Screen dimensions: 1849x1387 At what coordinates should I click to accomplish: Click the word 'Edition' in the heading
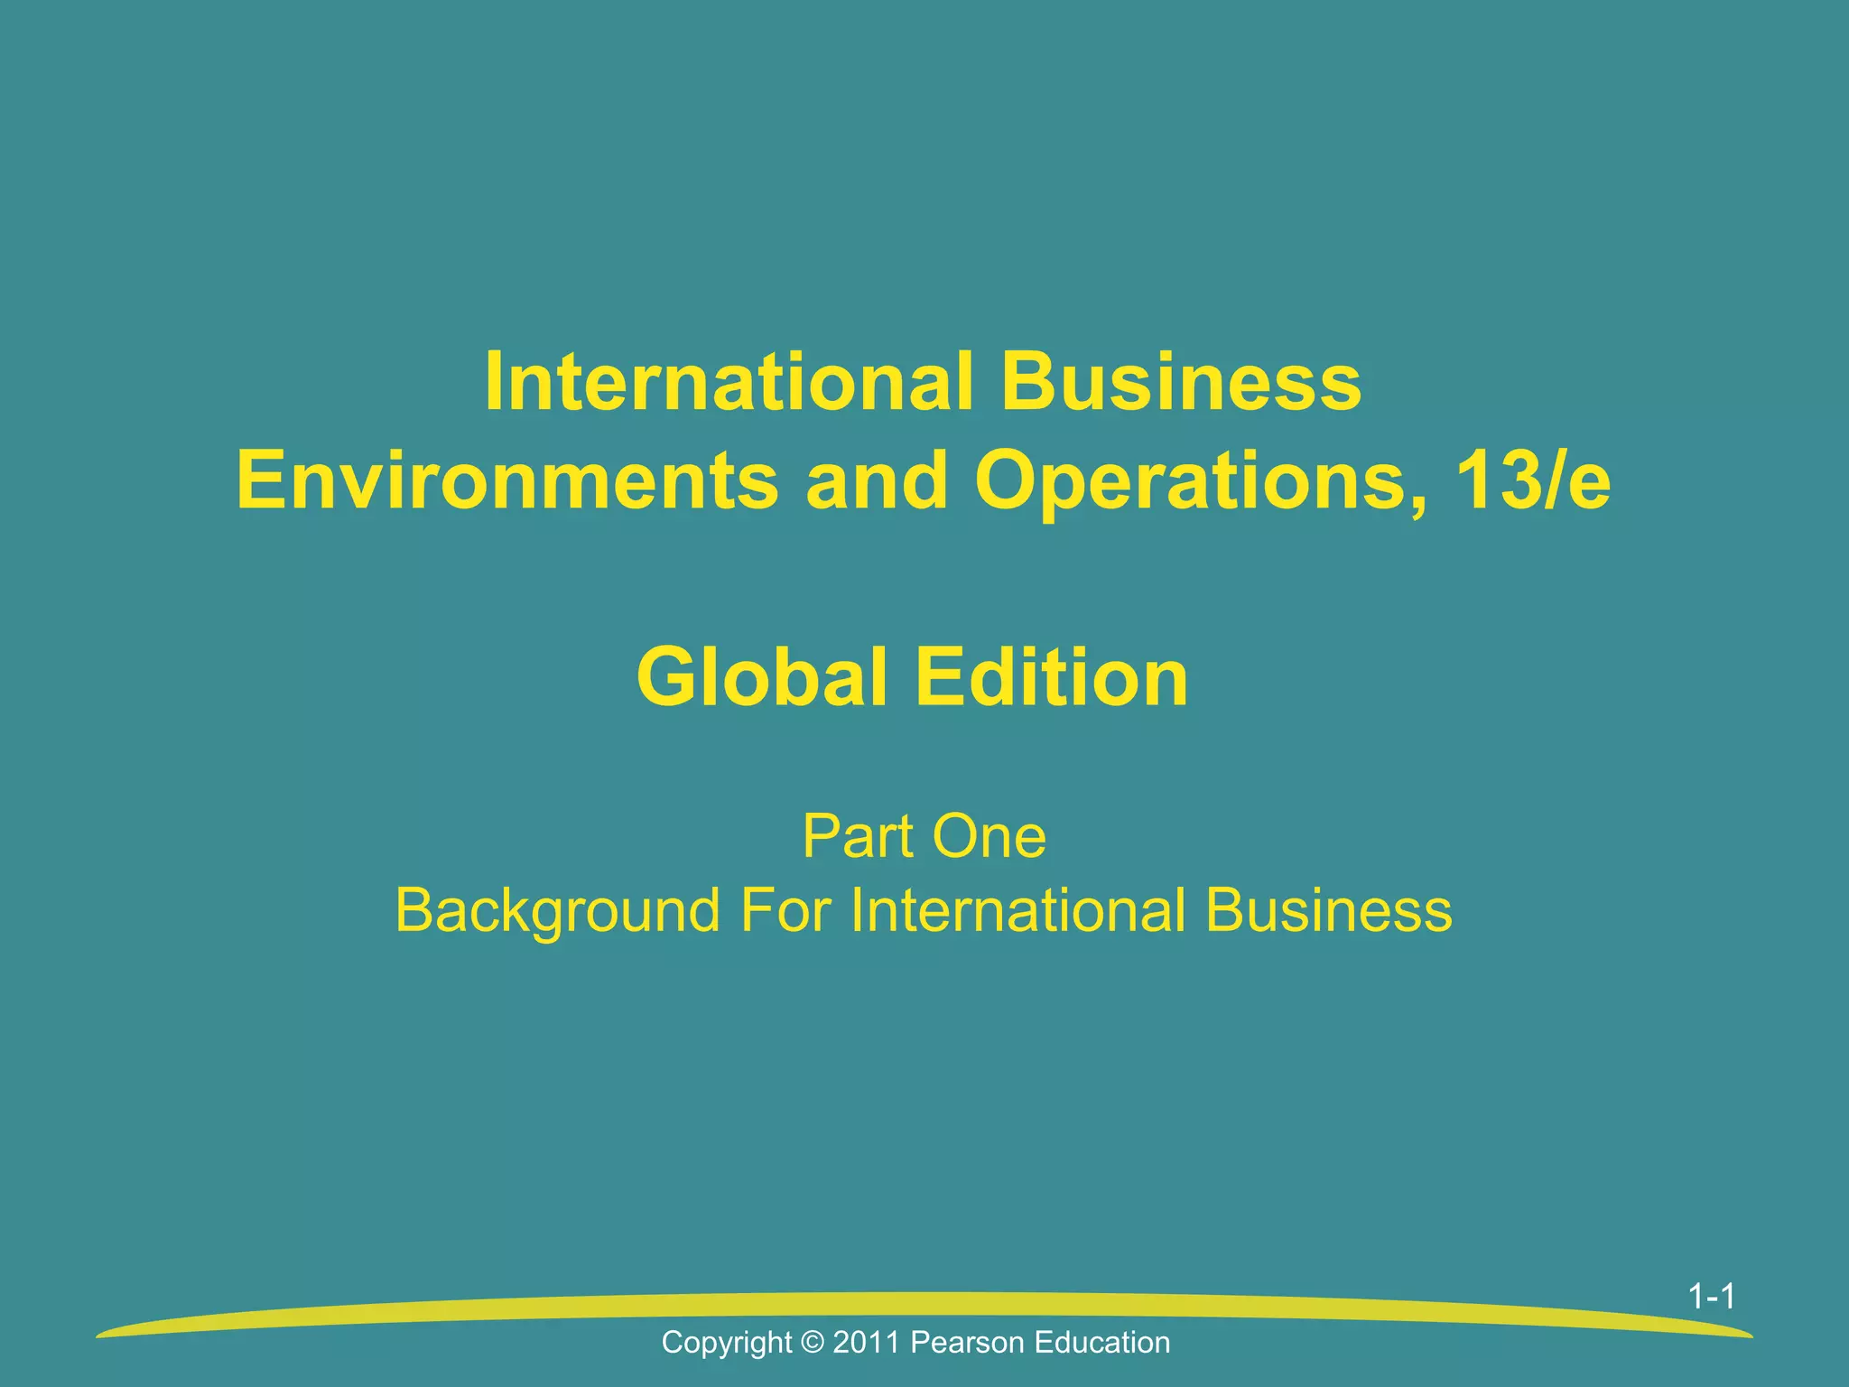[1052, 677]
